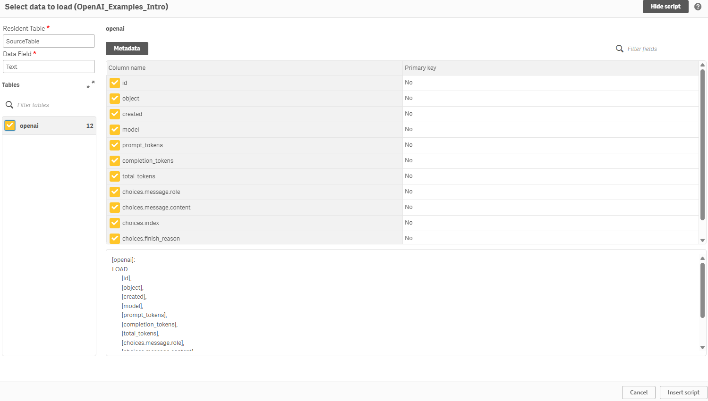Click the Cancel button
Viewport: 708px width, 401px height.
click(x=639, y=392)
